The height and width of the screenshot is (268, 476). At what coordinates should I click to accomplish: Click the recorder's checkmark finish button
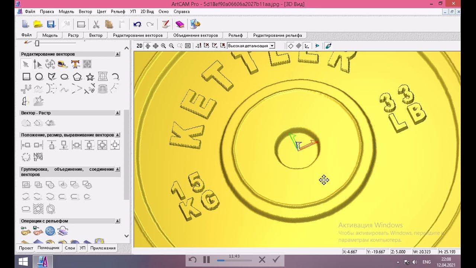pos(276,259)
